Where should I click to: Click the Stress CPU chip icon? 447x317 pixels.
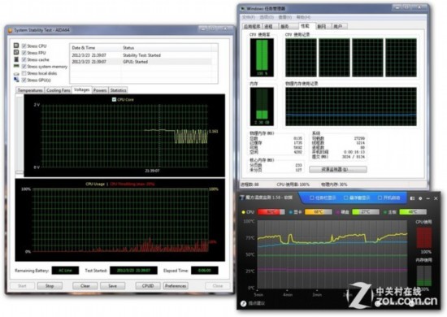(x=16, y=46)
